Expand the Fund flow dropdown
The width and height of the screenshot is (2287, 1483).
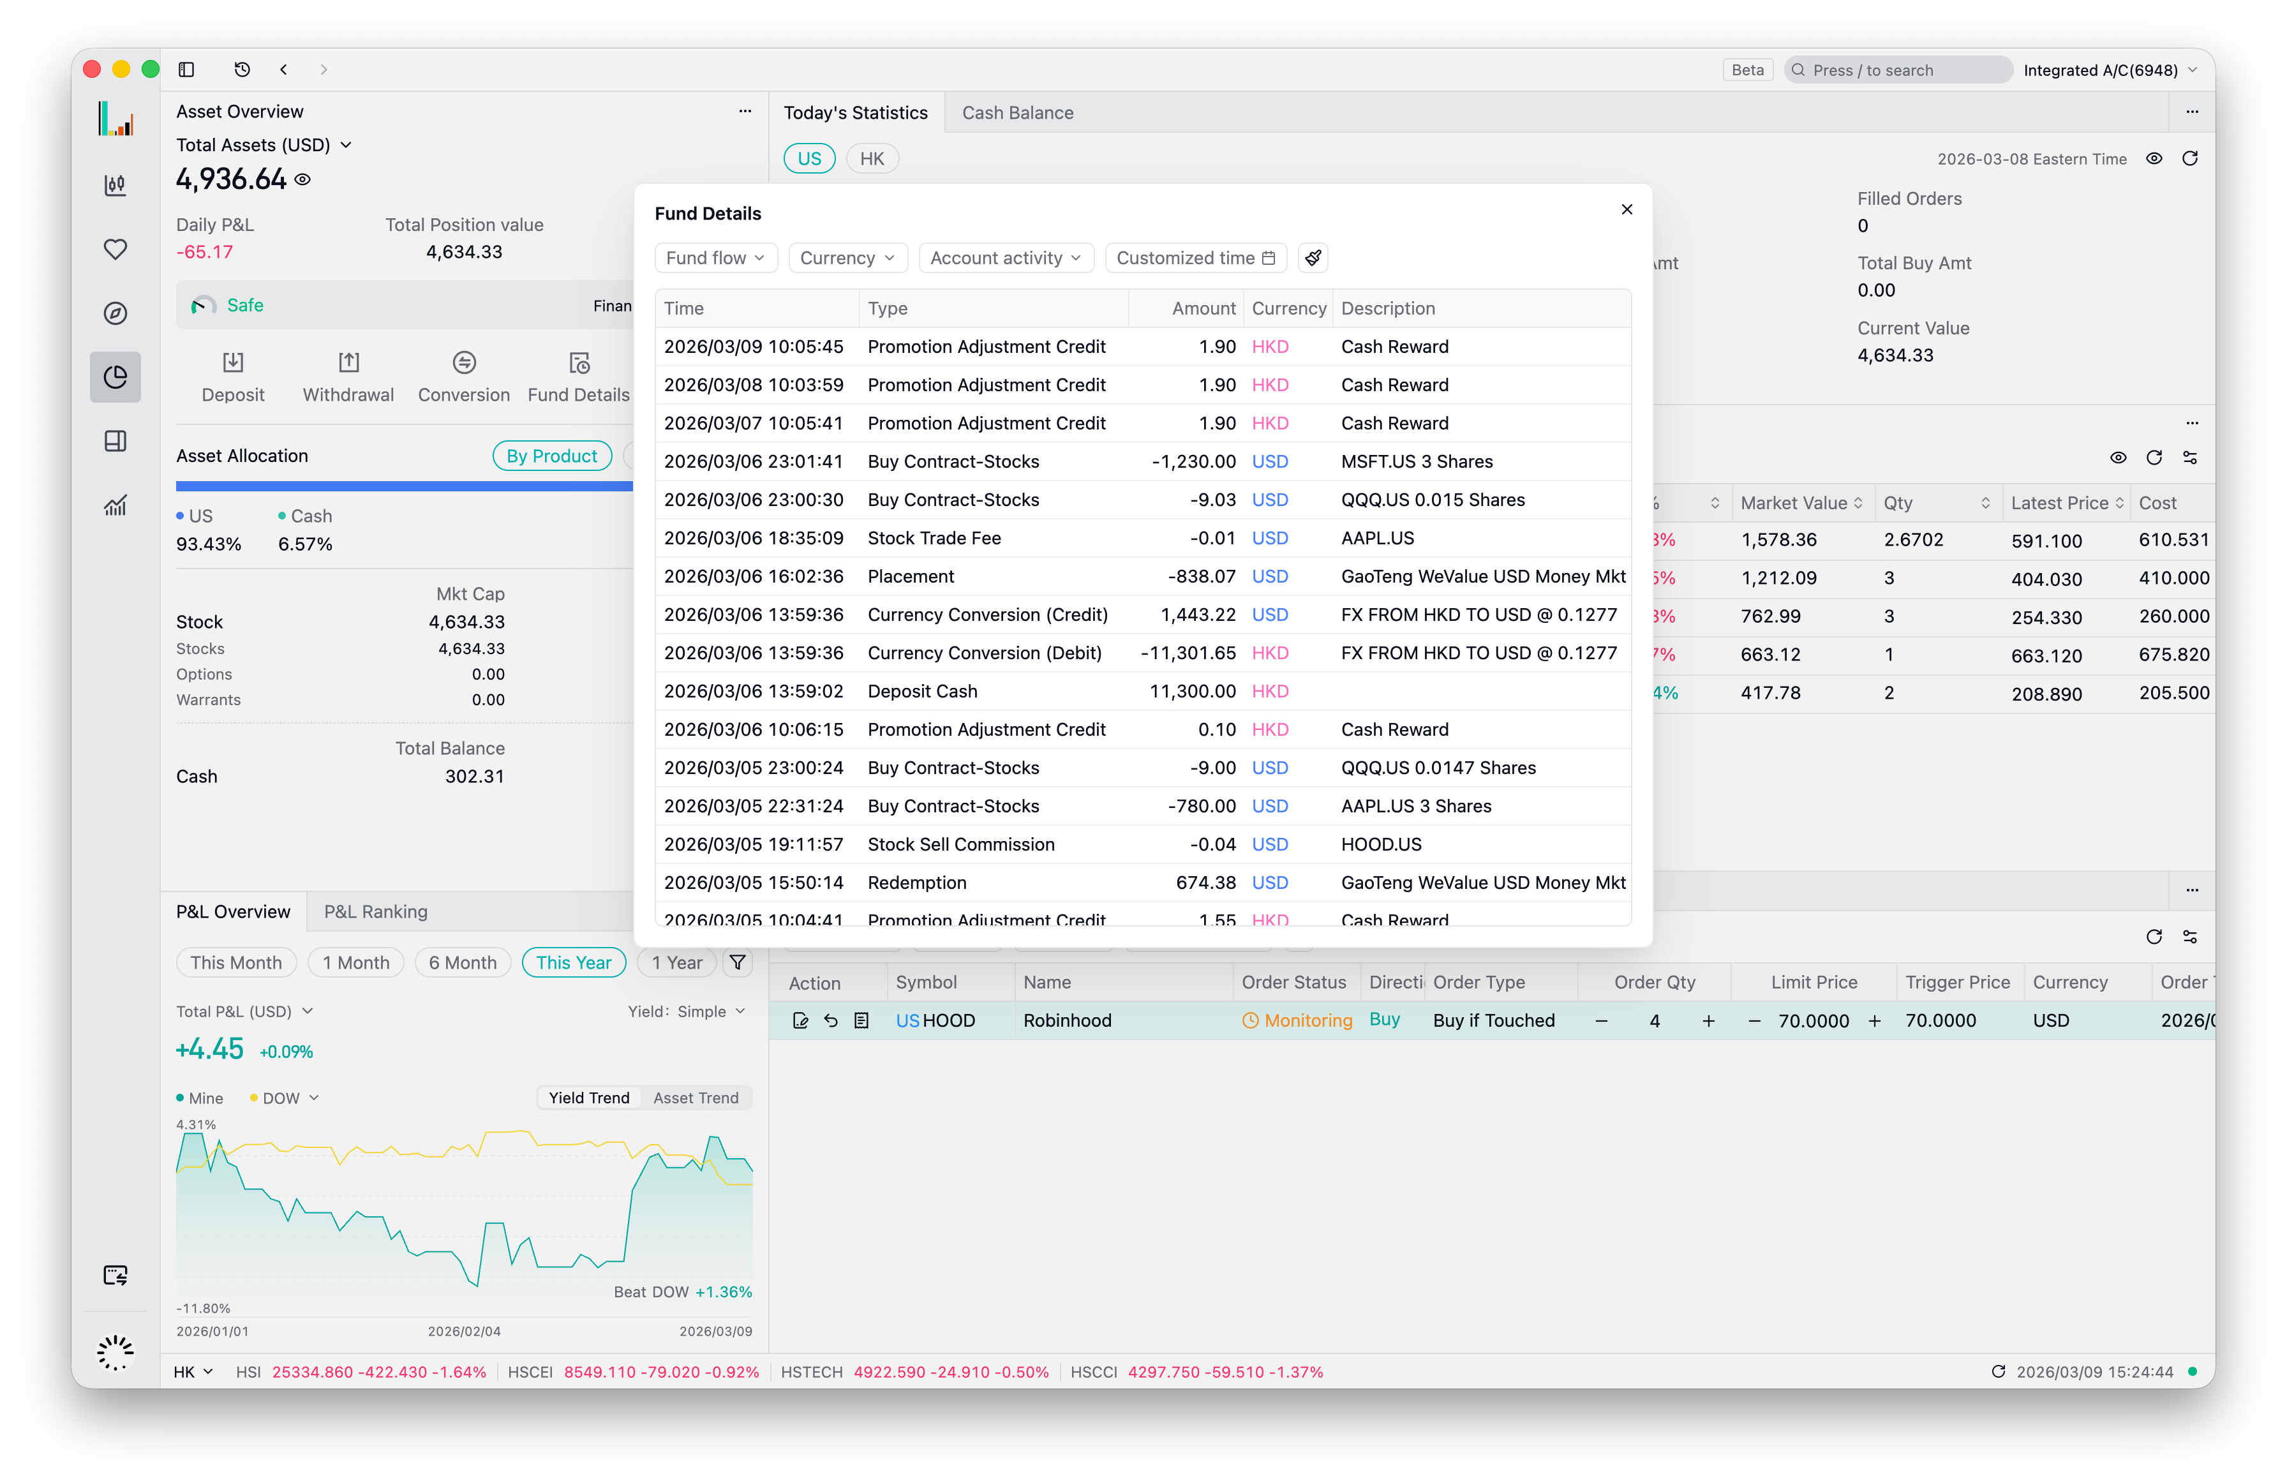pos(715,258)
